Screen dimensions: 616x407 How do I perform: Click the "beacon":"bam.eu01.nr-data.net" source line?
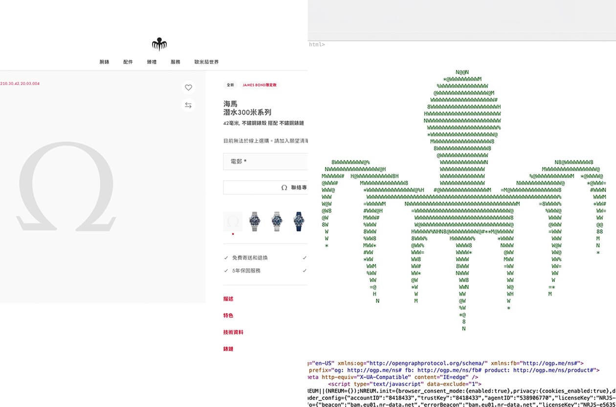[x=462, y=405]
